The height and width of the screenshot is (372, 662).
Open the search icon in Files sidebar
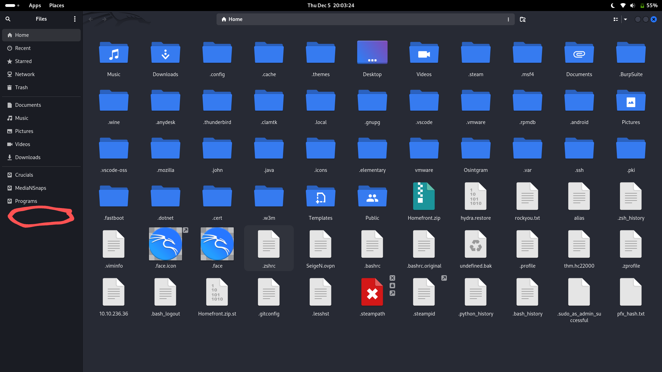[8, 19]
